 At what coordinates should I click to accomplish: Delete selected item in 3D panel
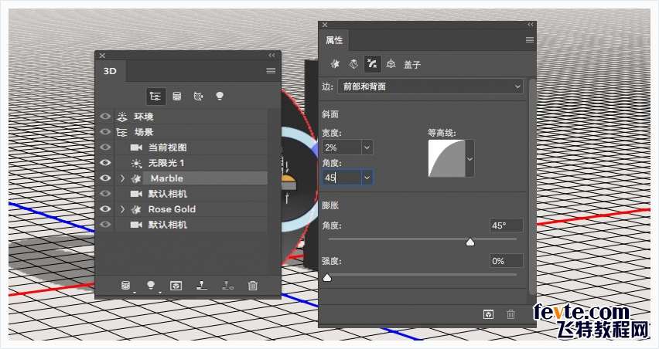pos(253,286)
